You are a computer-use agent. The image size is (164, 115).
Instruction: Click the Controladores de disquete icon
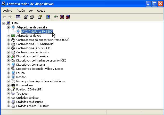[13, 52]
